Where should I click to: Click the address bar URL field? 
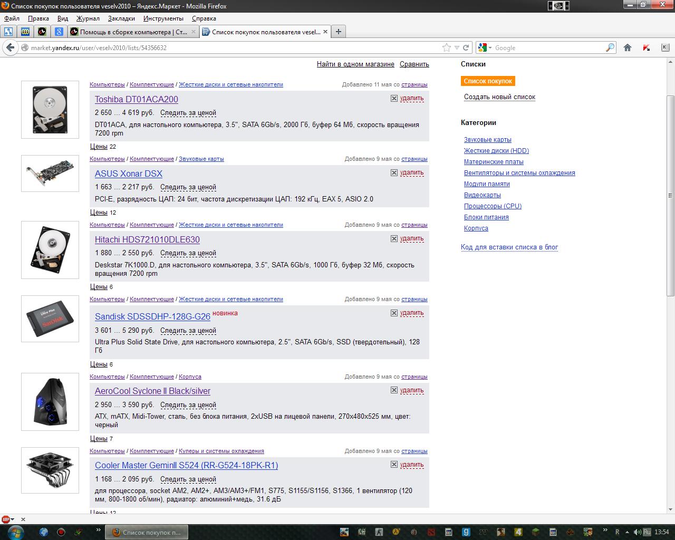(x=235, y=47)
